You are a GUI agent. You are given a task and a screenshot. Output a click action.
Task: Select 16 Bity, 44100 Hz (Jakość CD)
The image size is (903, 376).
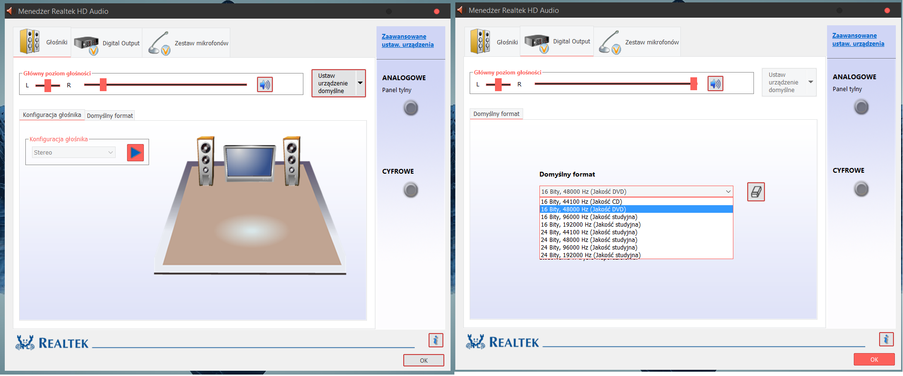(x=636, y=202)
